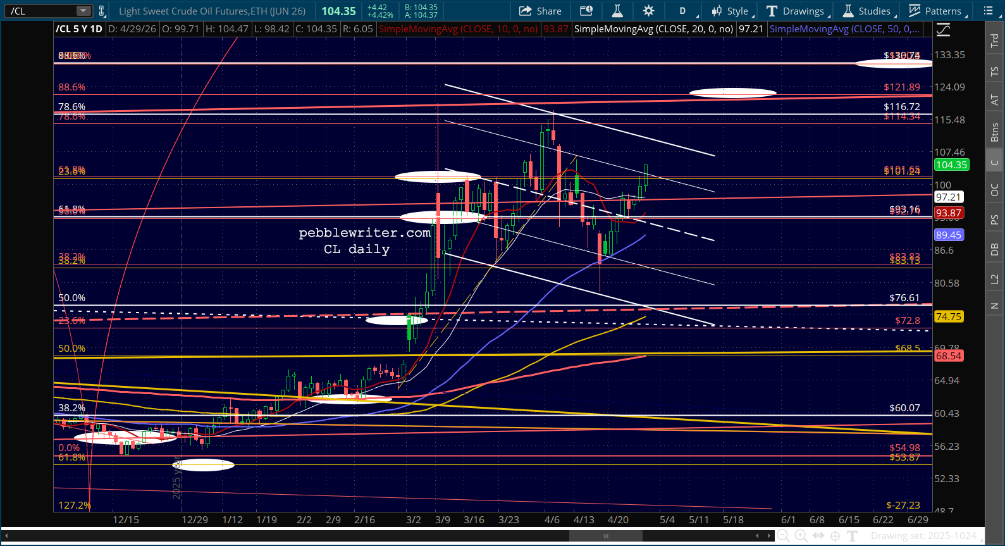Click the H: 104.47 high value
Image resolution: width=1005 pixels, height=546 pixels.
tap(226, 29)
